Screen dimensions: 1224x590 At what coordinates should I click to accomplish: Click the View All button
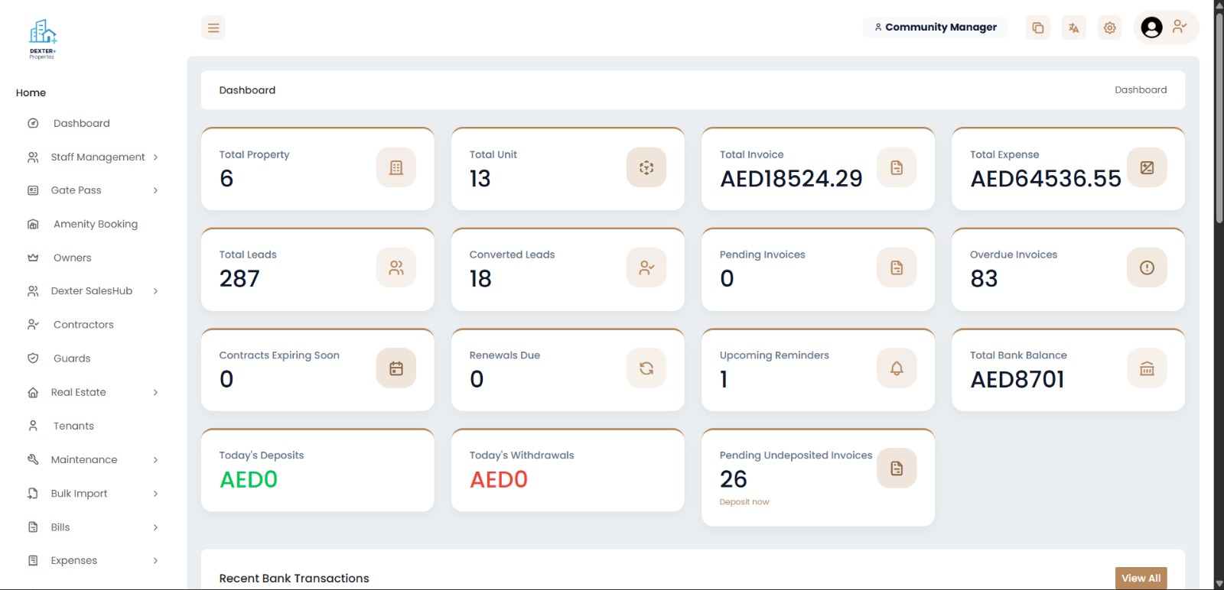click(1141, 579)
